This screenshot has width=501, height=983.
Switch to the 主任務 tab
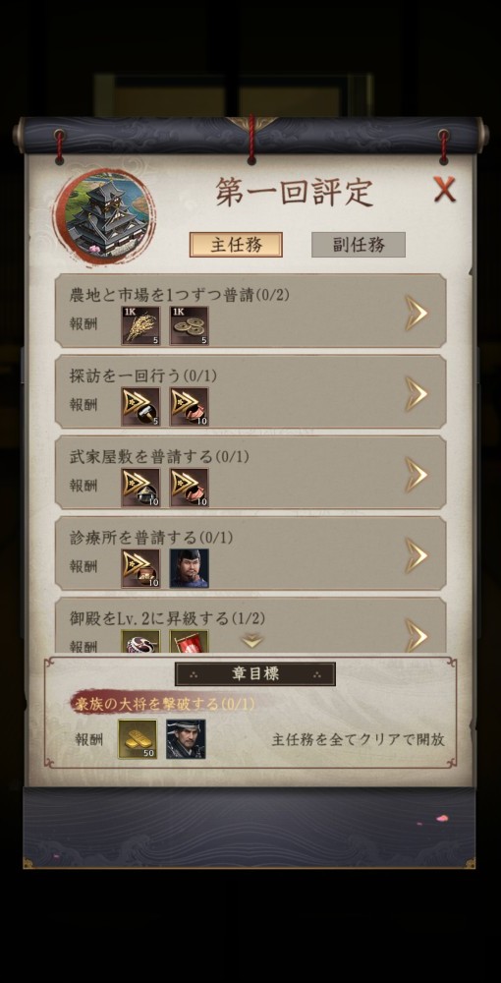pos(236,245)
